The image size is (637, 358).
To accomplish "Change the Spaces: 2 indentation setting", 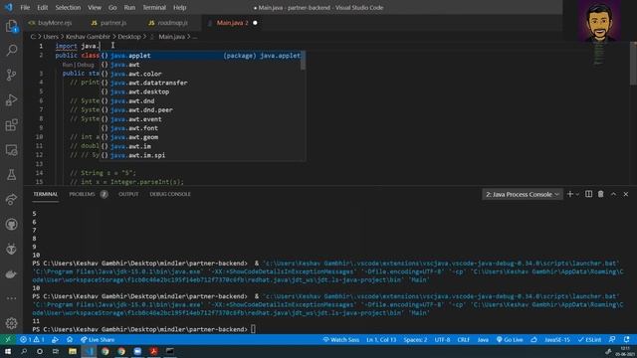I will click(x=415, y=340).
